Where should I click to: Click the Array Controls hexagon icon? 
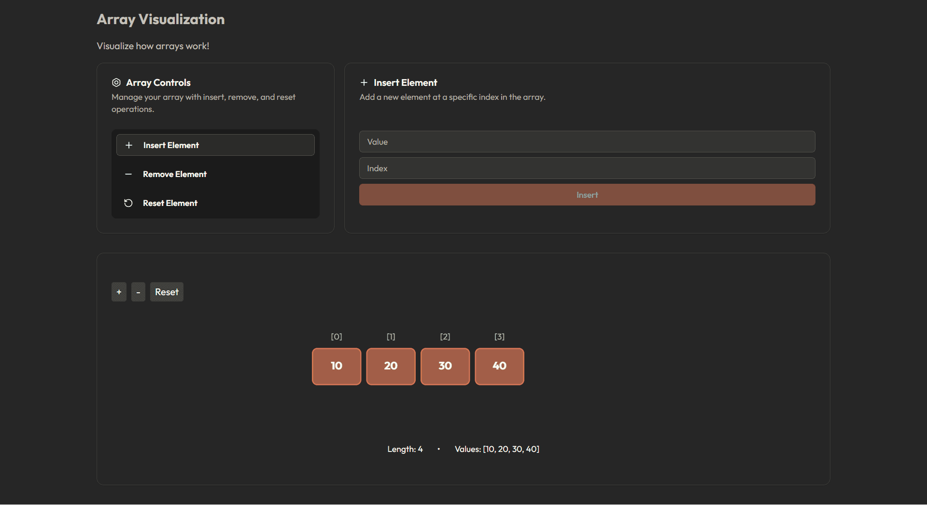[116, 82]
